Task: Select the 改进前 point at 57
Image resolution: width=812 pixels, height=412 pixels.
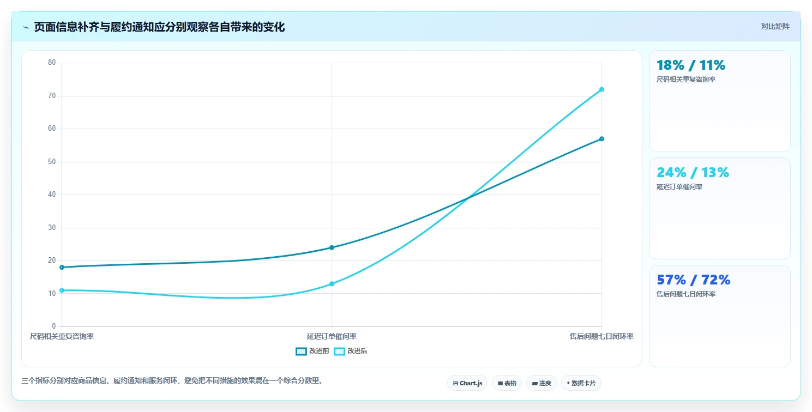Action: pos(602,139)
